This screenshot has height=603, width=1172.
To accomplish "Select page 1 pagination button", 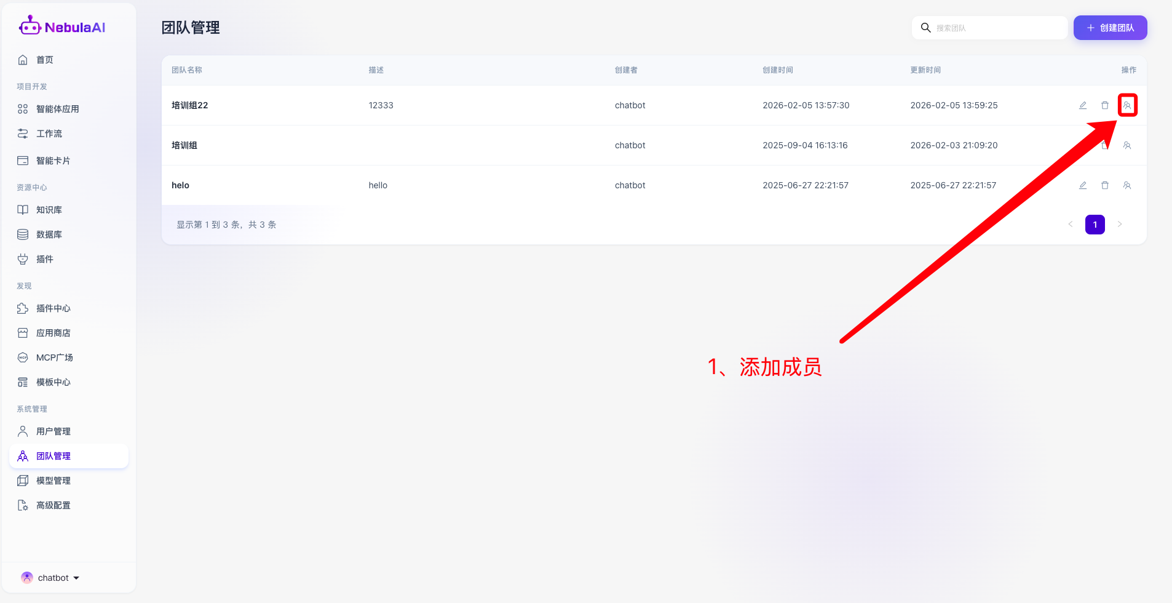I will coord(1095,225).
